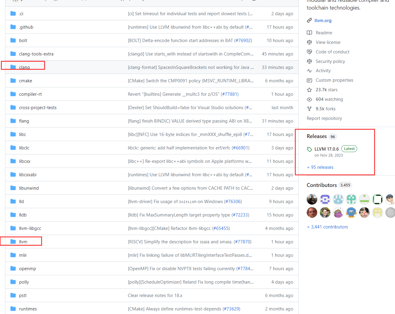Click the folder icon beside pstl

(13, 295)
